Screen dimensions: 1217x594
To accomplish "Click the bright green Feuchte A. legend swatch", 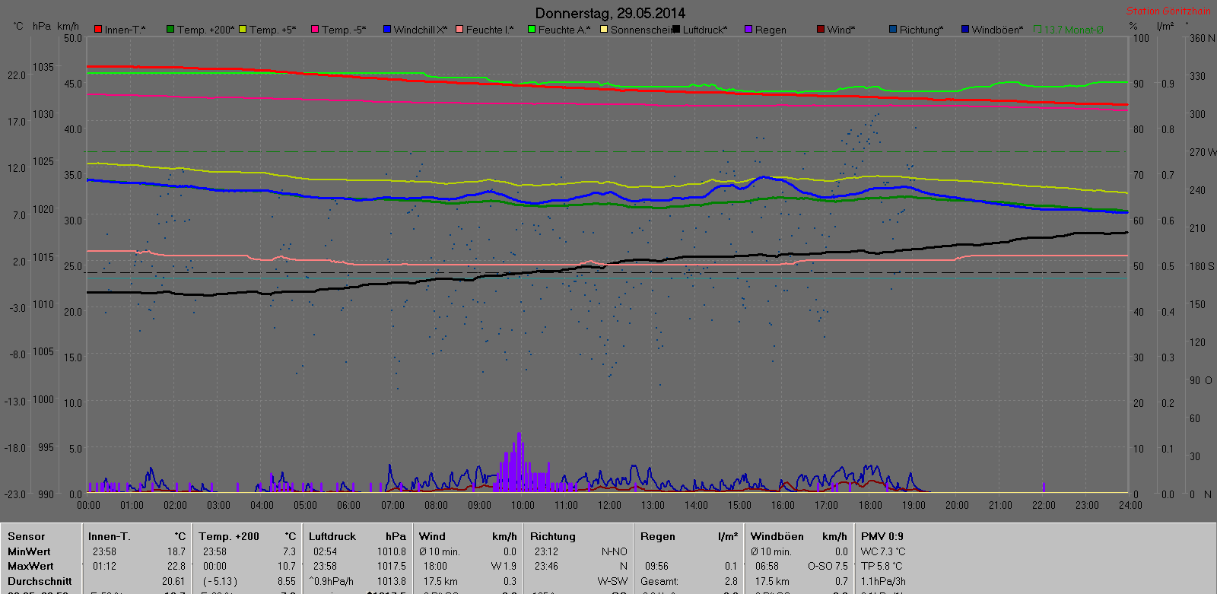I will click(x=532, y=30).
